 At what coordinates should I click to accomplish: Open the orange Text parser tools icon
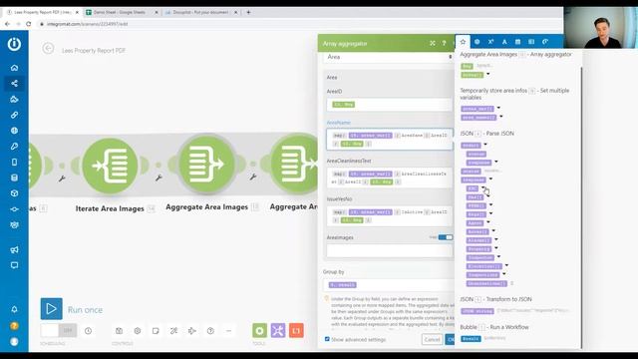(296, 330)
